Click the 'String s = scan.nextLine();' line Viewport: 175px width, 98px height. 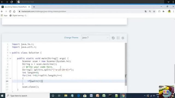click(x=39, y=64)
